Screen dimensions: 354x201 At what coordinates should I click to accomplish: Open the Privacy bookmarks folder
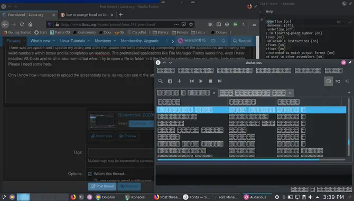161,32
